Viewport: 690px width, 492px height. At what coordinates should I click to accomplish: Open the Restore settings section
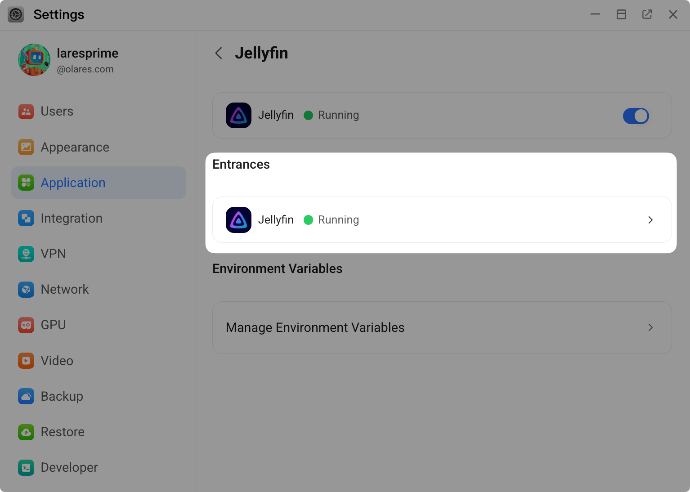[x=63, y=432]
